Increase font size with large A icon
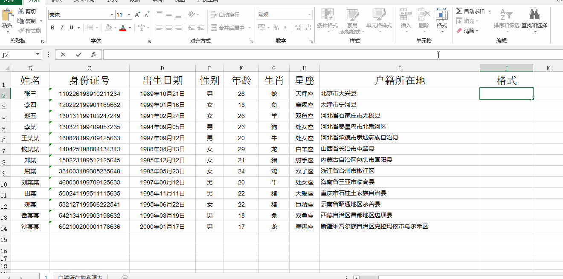Viewport: 563px width, 279px height. point(137,15)
